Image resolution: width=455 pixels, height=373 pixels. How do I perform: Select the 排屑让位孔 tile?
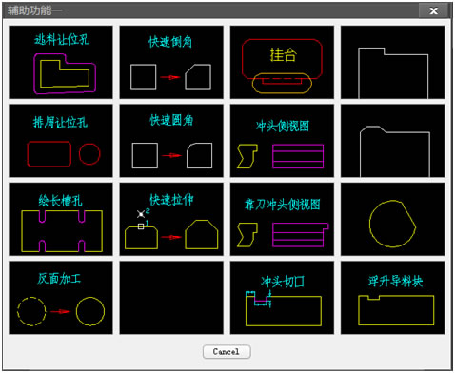(61, 141)
